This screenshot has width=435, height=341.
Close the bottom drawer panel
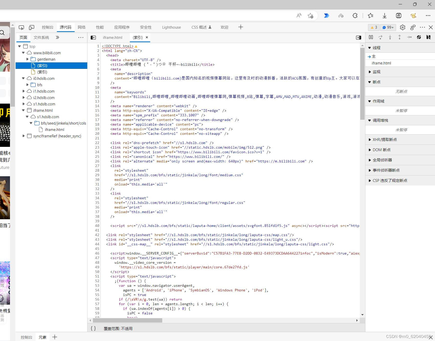[x=431, y=337]
